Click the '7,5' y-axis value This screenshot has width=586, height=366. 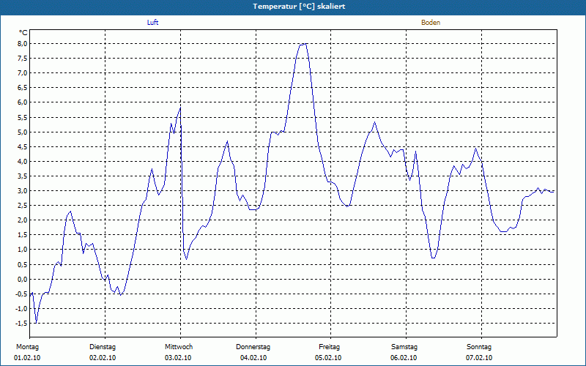click(23, 59)
